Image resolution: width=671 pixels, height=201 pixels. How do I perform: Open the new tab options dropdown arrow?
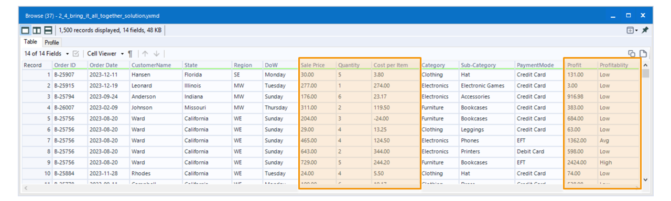(x=637, y=31)
